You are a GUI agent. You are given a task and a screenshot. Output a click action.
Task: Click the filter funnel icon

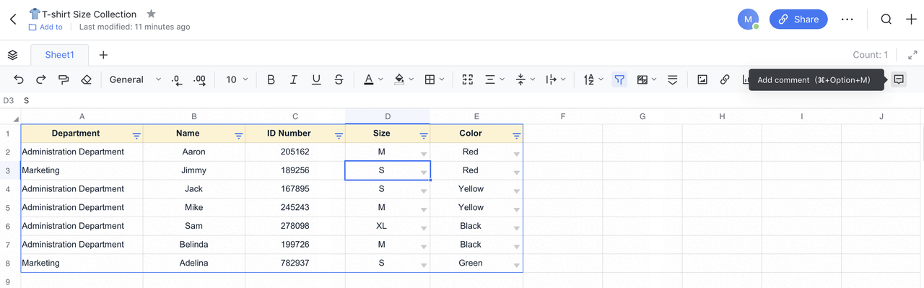coord(619,79)
